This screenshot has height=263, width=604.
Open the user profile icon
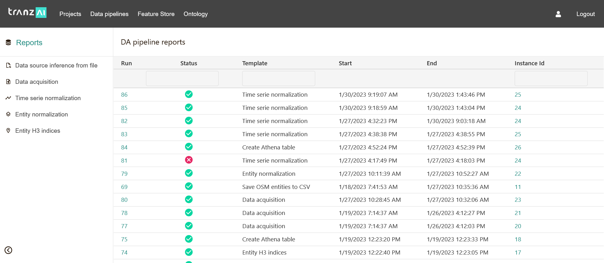(x=558, y=14)
